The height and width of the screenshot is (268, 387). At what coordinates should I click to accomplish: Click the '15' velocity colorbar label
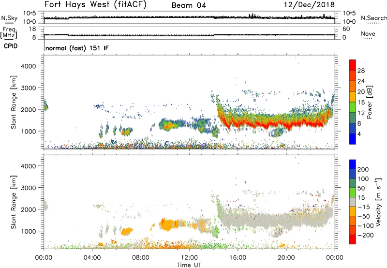pos(361,198)
